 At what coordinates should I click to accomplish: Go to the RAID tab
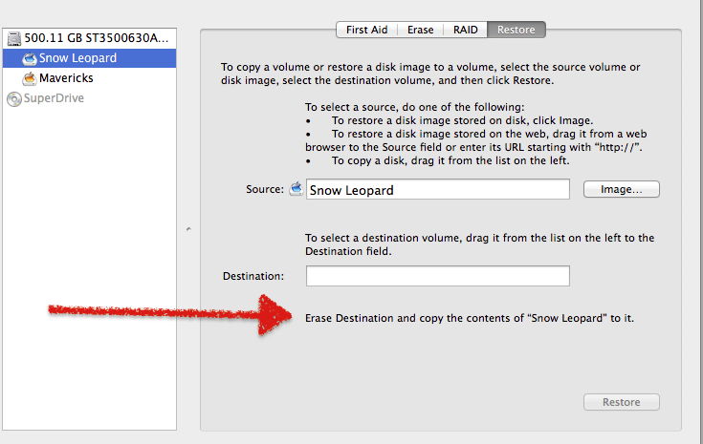point(465,30)
